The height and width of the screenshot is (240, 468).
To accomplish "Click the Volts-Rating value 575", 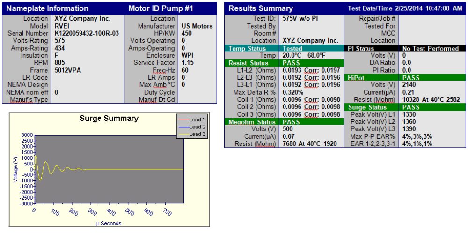I will point(60,41).
